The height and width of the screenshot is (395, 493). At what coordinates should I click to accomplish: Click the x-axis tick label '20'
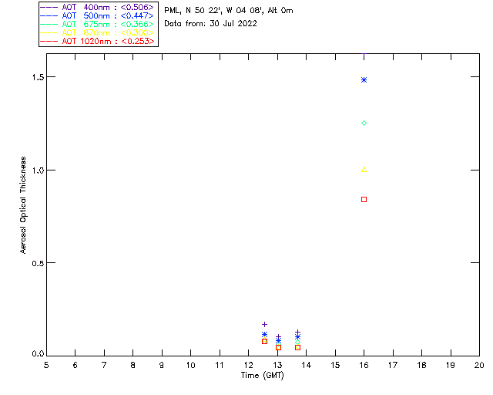tap(479, 365)
